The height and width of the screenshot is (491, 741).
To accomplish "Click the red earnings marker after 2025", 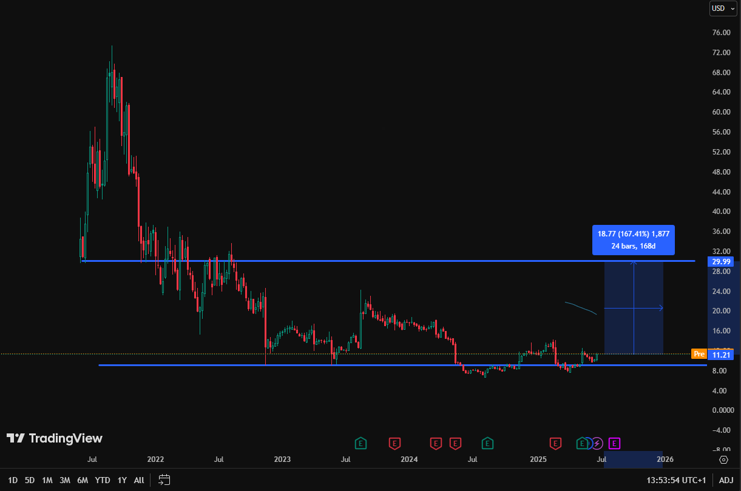I will [555, 444].
